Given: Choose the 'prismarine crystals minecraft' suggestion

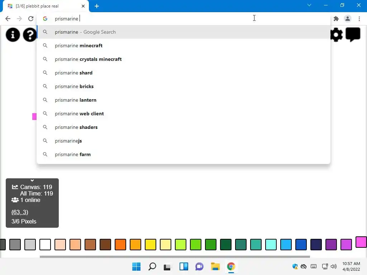Looking at the screenshot, I should [183, 59].
